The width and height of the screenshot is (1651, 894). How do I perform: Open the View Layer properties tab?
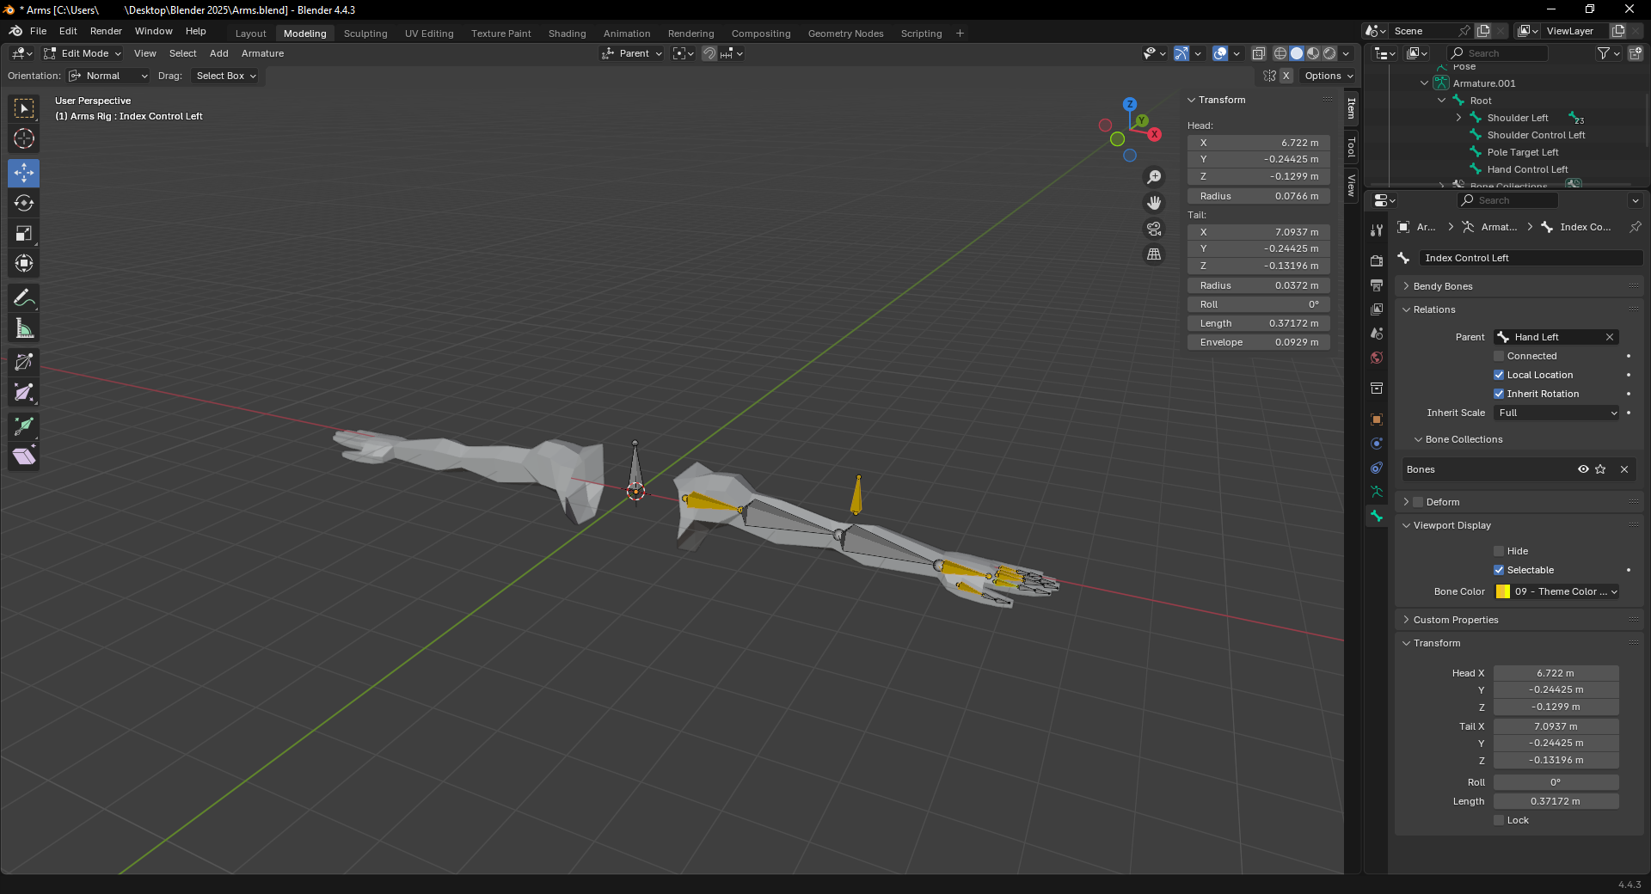pyautogui.click(x=1377, y=309)
